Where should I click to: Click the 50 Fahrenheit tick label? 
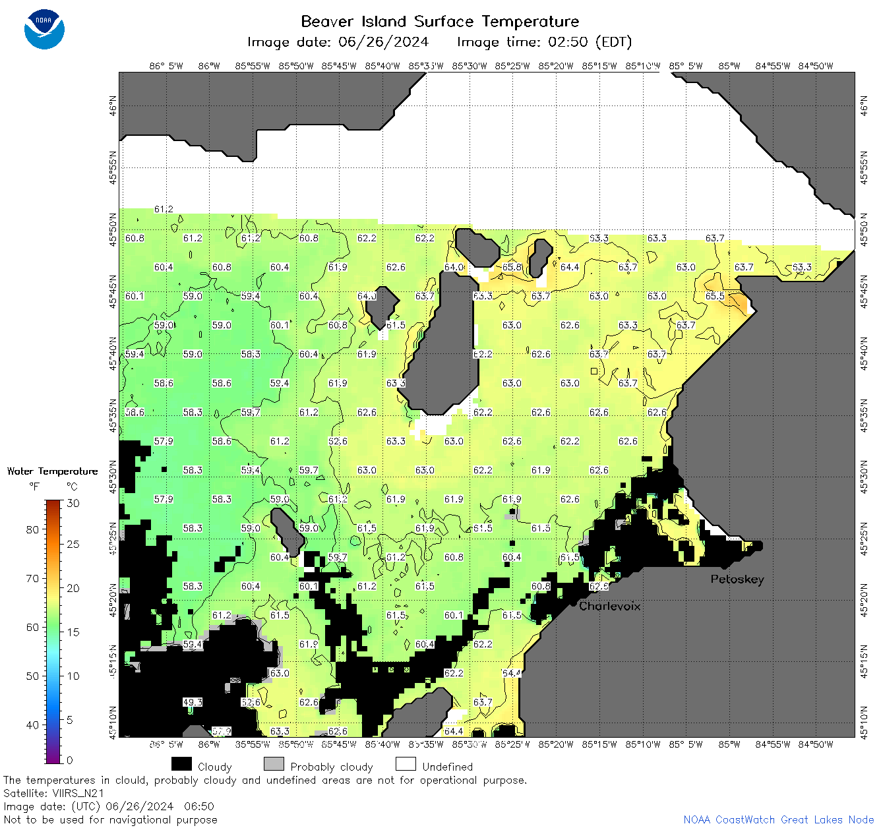[32, 676]
